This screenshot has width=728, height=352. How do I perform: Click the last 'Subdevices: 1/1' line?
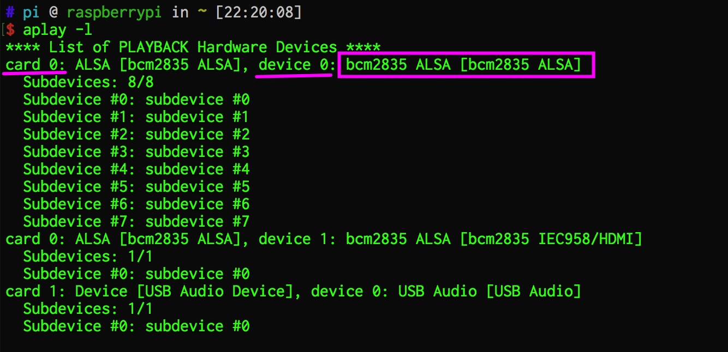pos(88,309)
